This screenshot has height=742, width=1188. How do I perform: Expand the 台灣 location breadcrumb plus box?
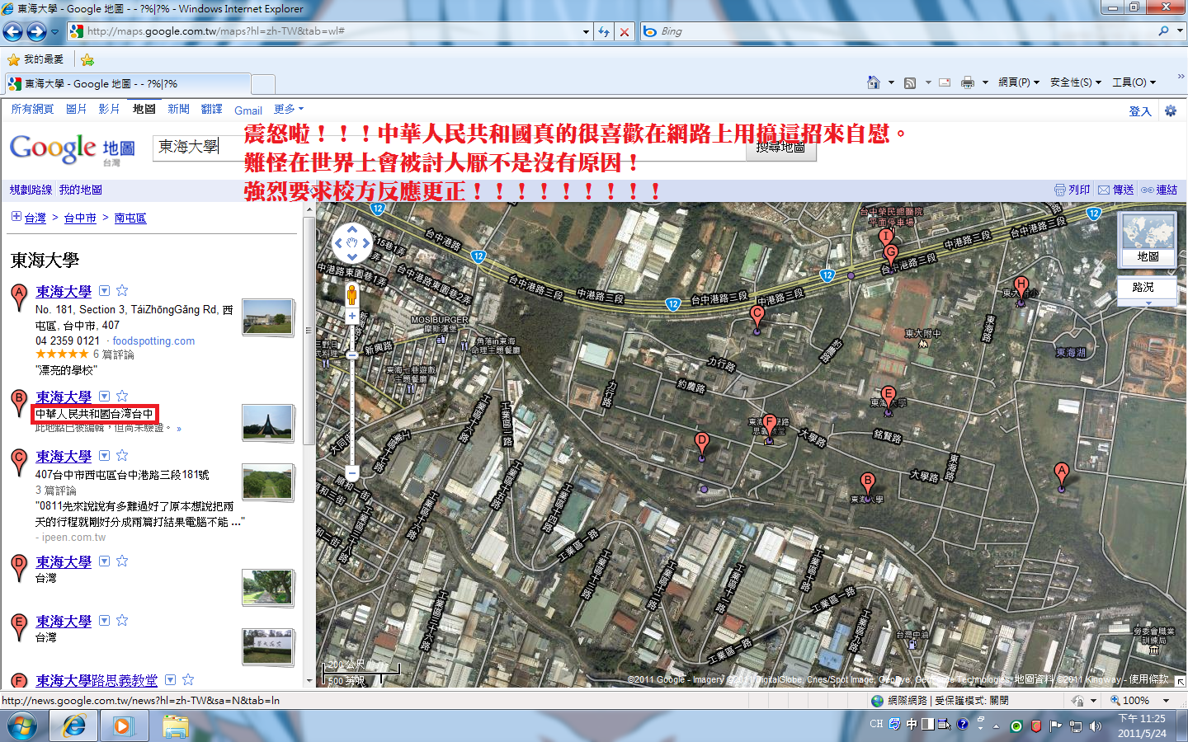click(16, 216)
